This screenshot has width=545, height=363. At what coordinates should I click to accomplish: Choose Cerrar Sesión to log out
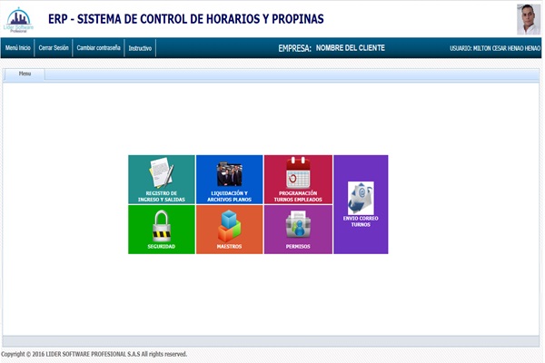[x=54, y=47]
